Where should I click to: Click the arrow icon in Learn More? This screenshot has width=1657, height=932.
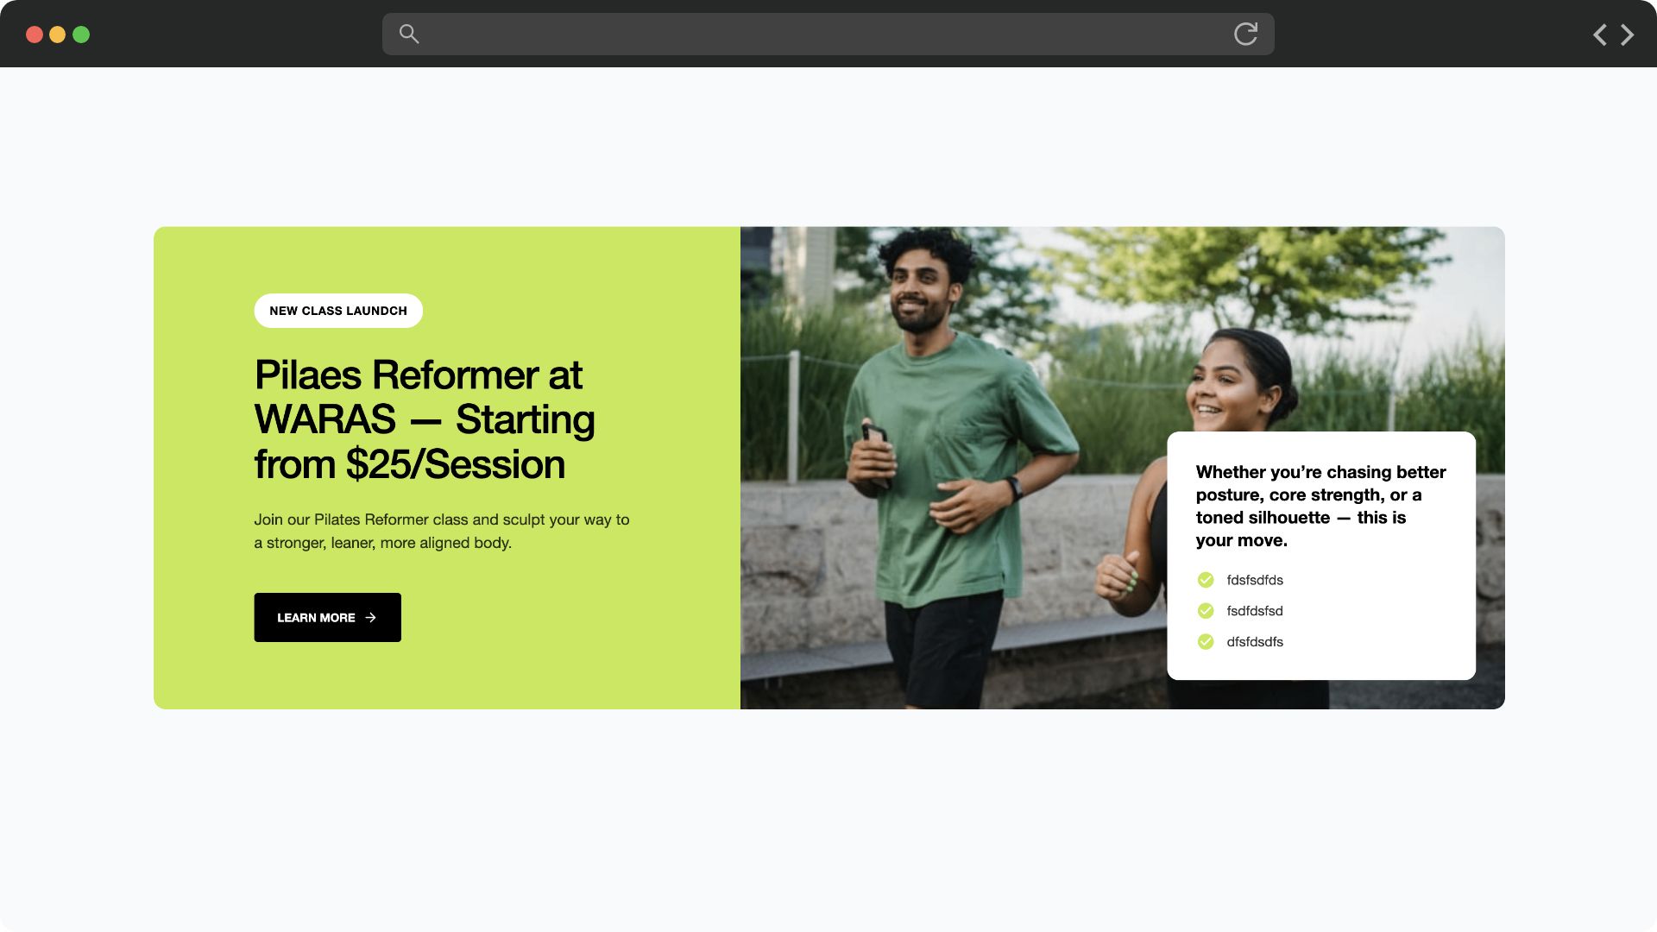(x=371, y=618)
